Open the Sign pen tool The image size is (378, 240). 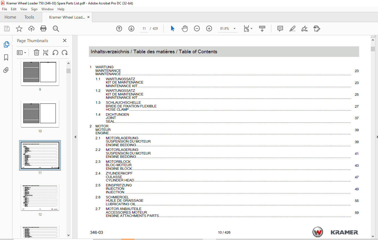[x=305, y=29]
